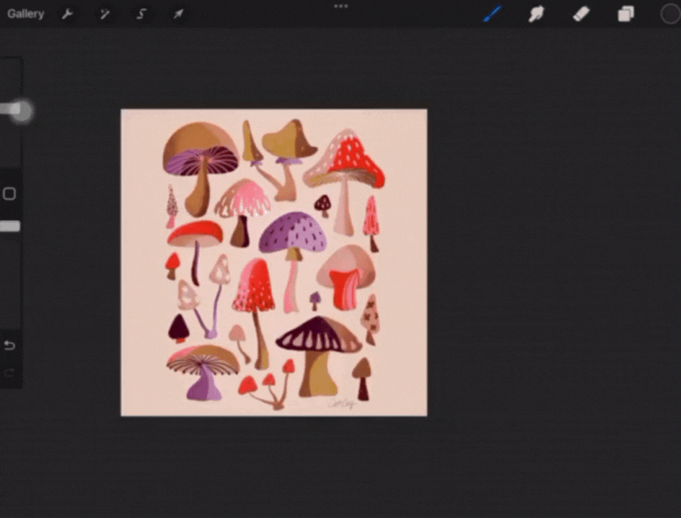Switch to the Eraser tool
This screenshot has height=518, width=681.
pos(581,13)
